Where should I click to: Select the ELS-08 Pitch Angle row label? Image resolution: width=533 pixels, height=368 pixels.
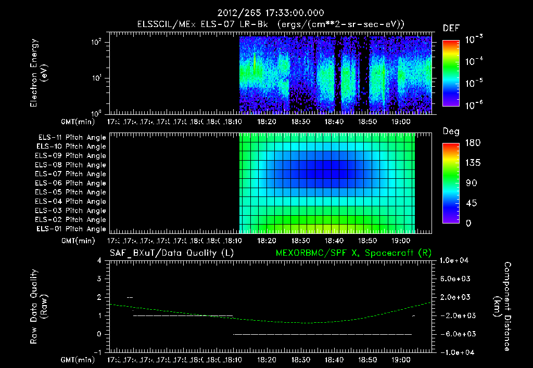click(71, 165)
